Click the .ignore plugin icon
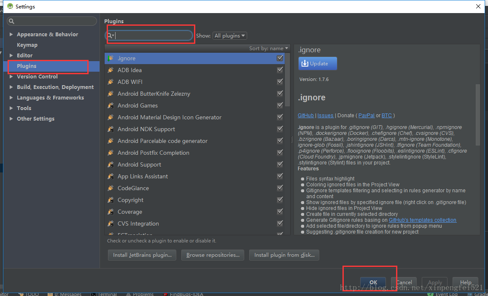The height and width of the screenshot is (296, 488). pyautogui.click(x=111, y=58)
